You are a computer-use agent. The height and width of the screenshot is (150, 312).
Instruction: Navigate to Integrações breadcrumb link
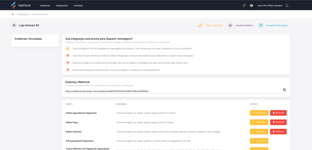pyautogui.click(x=23, y=14)
